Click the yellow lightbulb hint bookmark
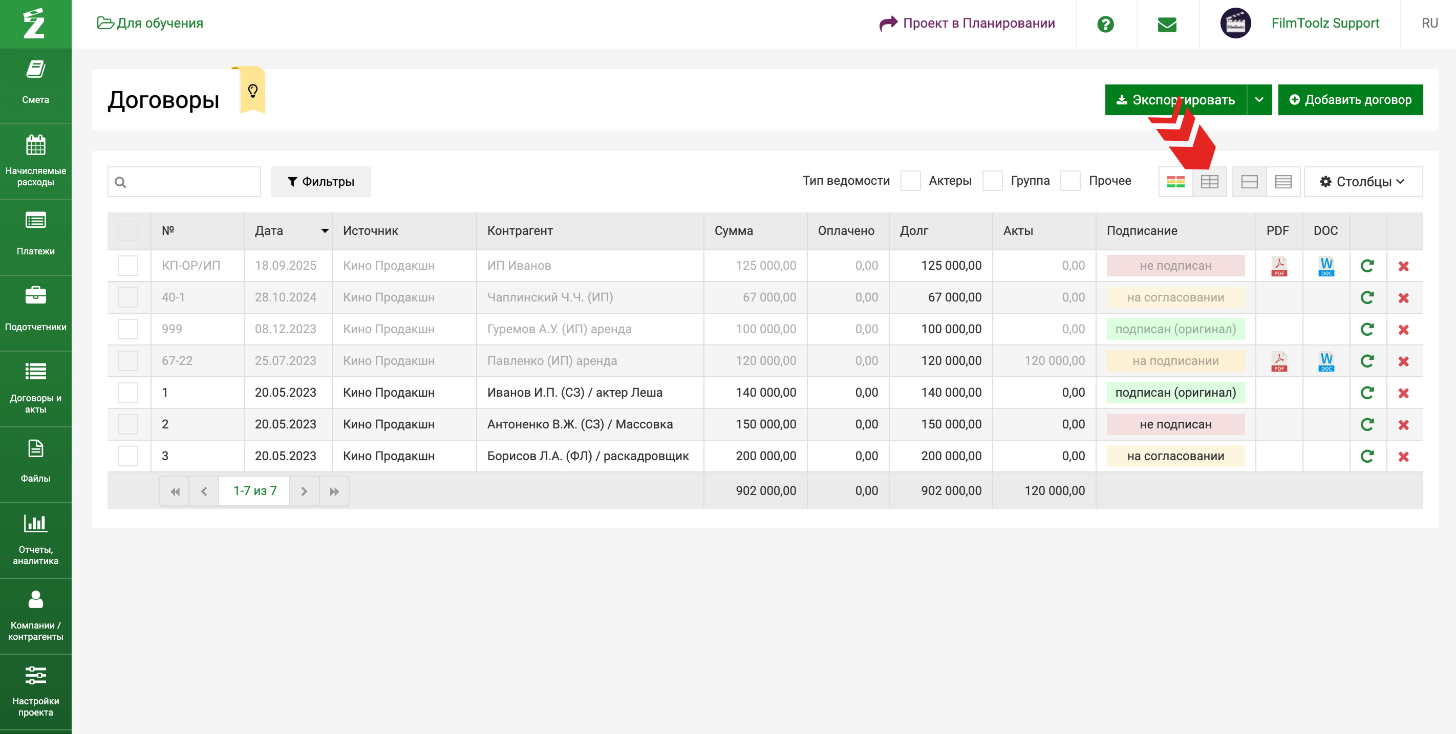Viewport: 1456px width, 734px height. (x=253, y=91)
